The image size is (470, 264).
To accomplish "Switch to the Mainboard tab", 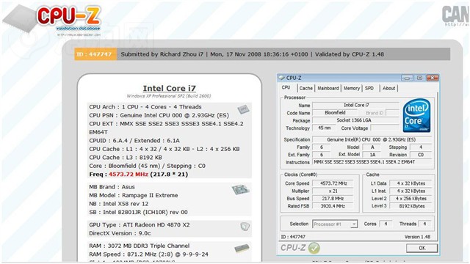I will [x=328, y=88].
